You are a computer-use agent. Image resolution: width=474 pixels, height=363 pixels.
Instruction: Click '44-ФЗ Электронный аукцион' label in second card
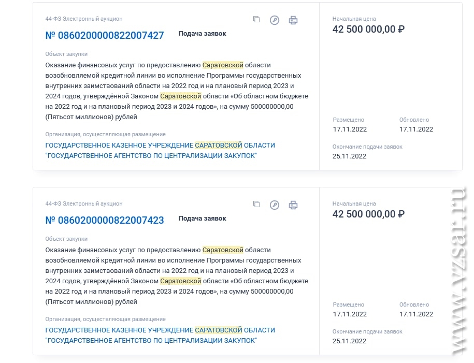(x=84, y=204)
